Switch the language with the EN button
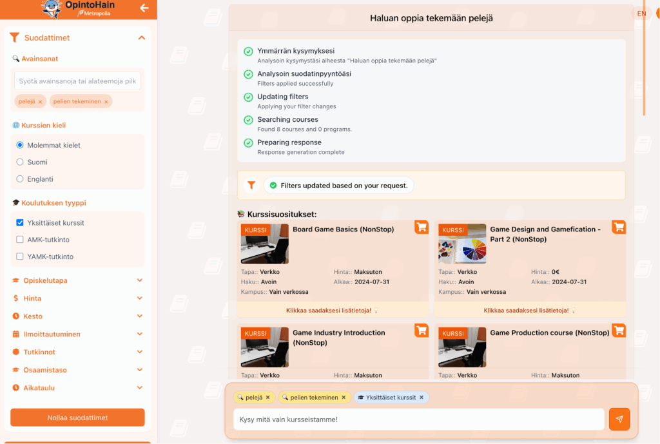 (x=641, y=14)
